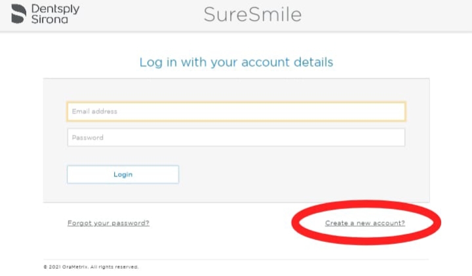The height and width of the screenshot is (276, 472).
Task: Begin signup via the red-circled account link
Action: coord(365,224)
